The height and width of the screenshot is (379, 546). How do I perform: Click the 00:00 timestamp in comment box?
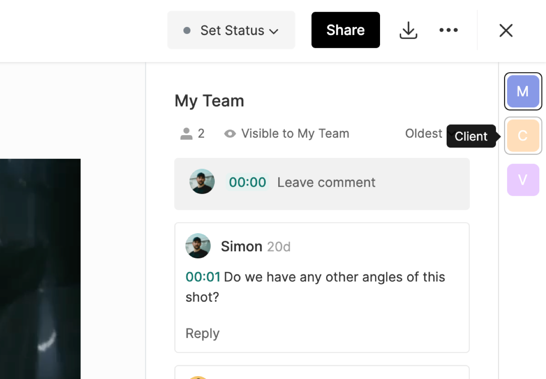248,182
